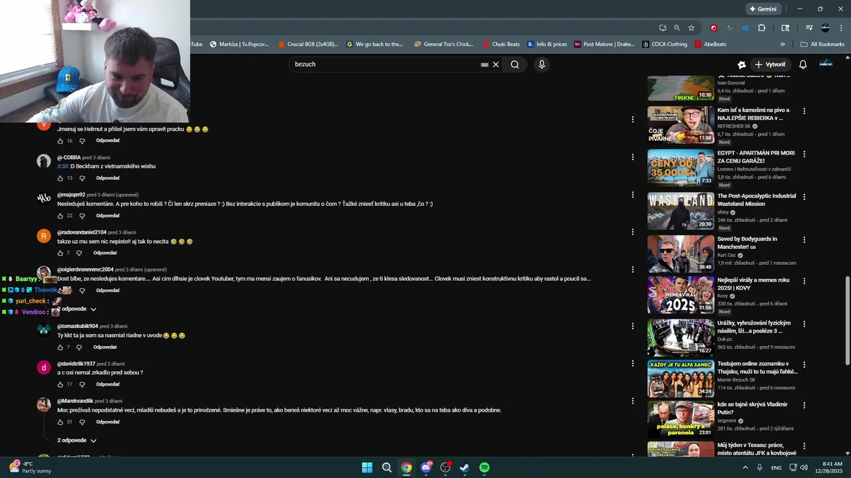Click the Gemini button in Chrome

click(x=763, y=9)
